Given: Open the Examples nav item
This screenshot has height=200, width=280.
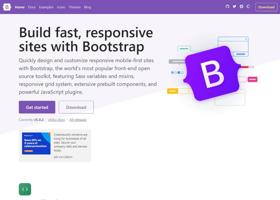Looking at the screenshot, I should point(46,7).
